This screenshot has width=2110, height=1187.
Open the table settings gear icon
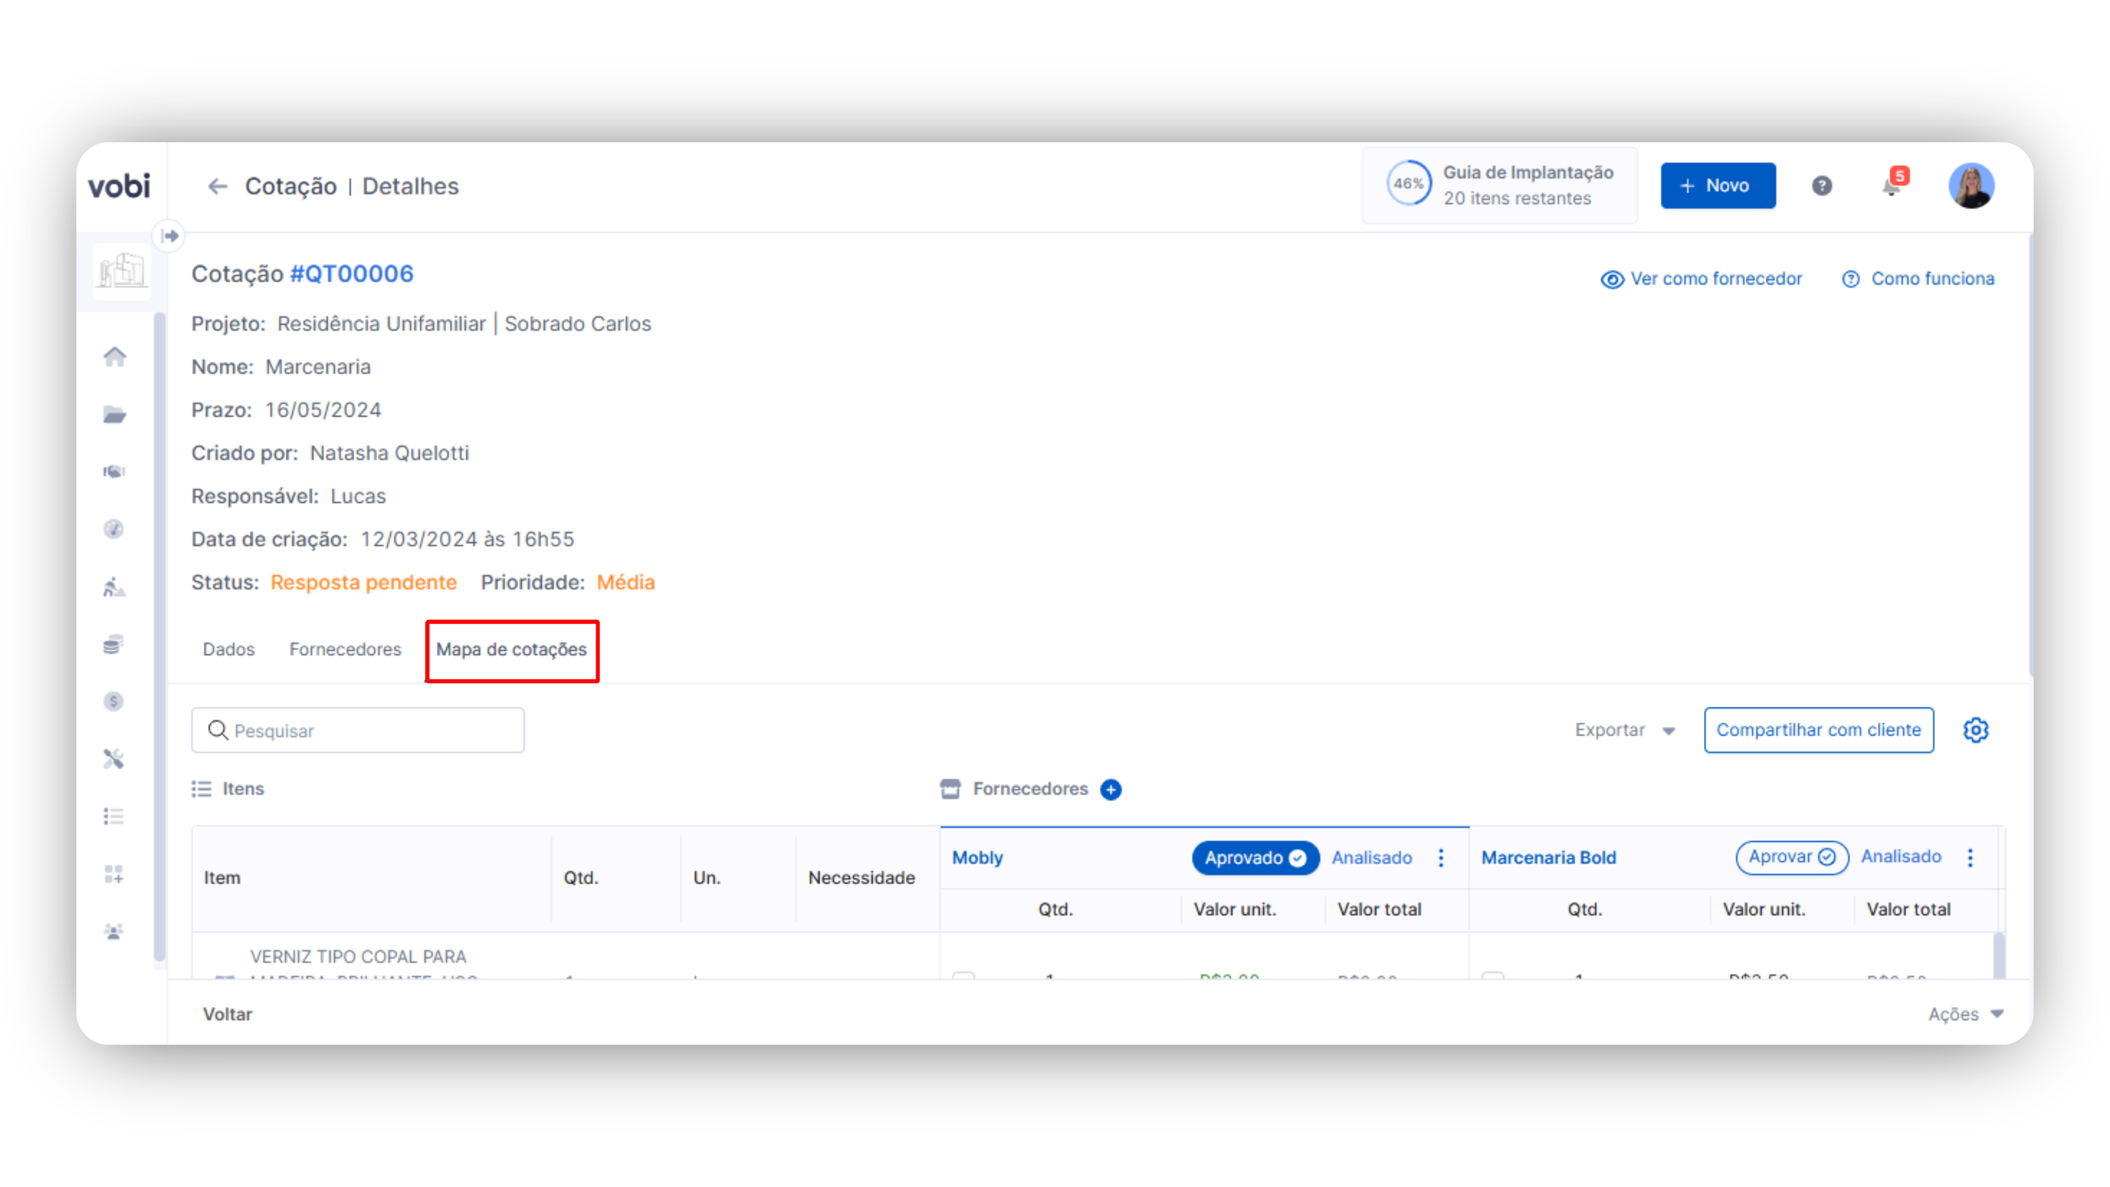[x=1976, y=730]
